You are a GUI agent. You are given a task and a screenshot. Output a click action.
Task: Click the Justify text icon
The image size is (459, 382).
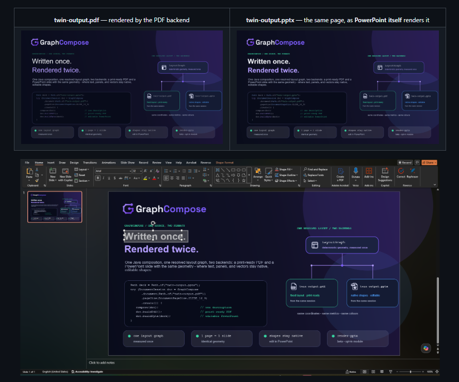pyautogui.click(x=183, y=178)
